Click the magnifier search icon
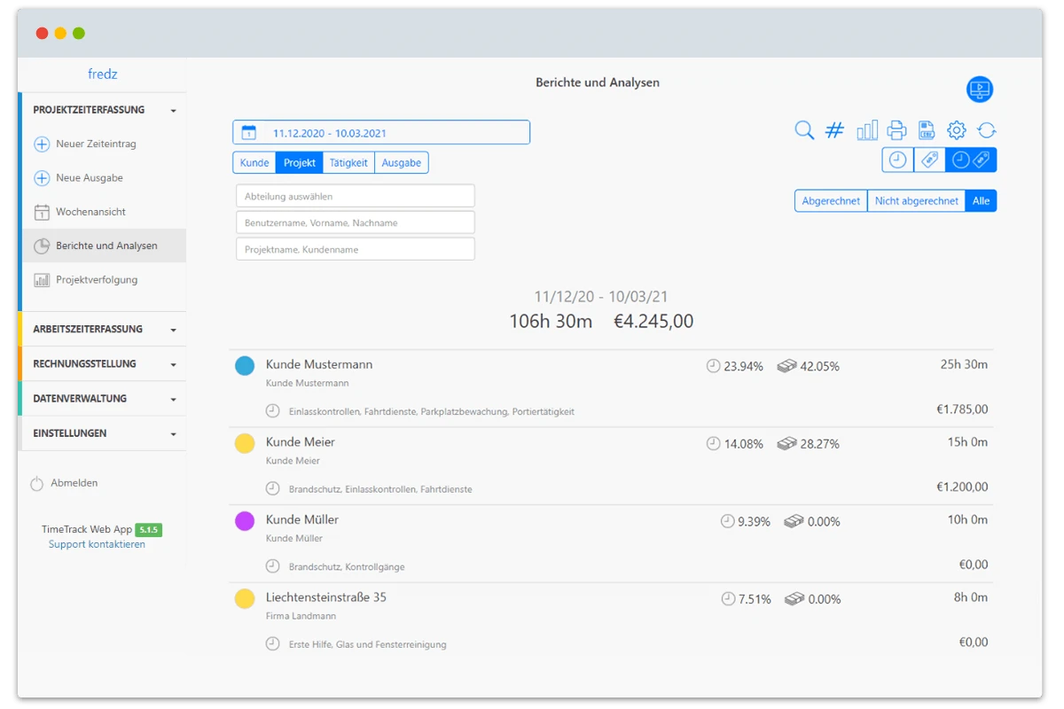The image size is (1064, 709). pyautogui.click(x=804, y=131)
